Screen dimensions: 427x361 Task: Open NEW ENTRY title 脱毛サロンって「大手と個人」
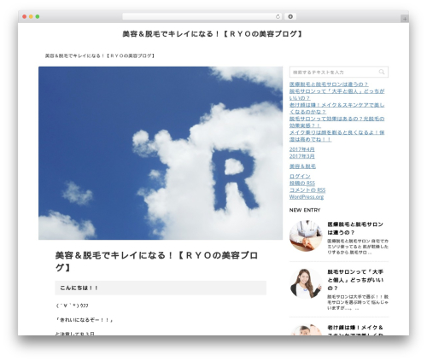[355, 280]
